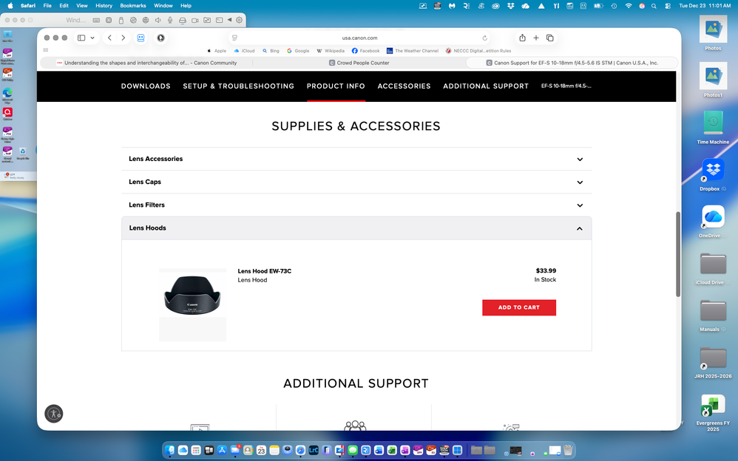Expand the Lens Filters section
Image resolution: width=738 pixels, height=461 pixels.
[x=356, y=205]
